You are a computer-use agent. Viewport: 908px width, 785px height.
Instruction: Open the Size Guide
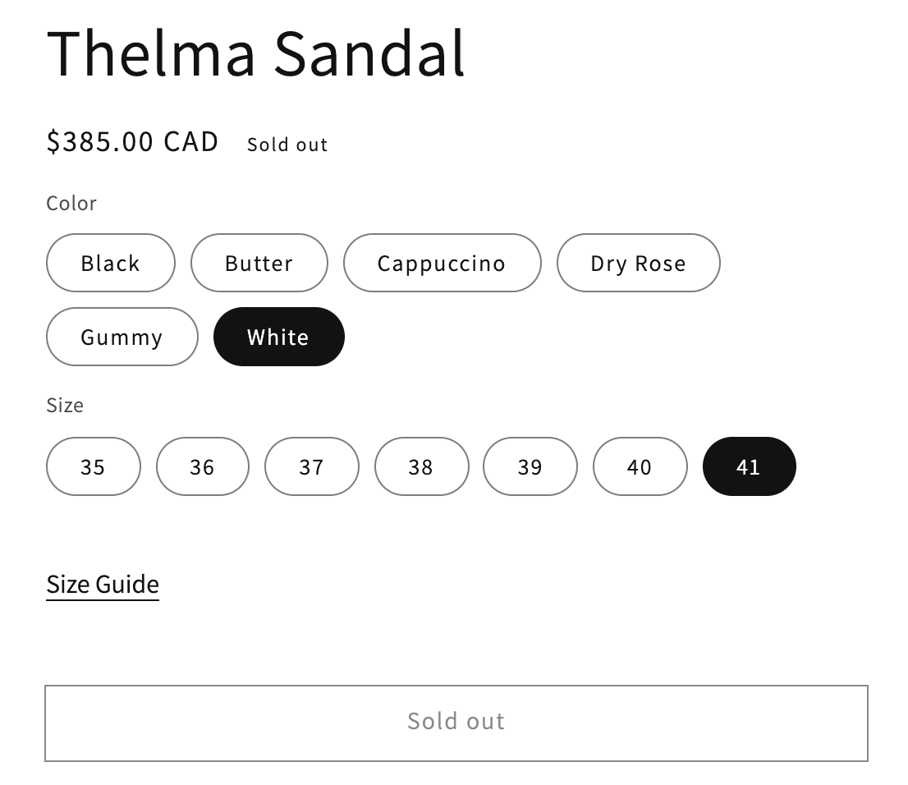pos(102,584)
